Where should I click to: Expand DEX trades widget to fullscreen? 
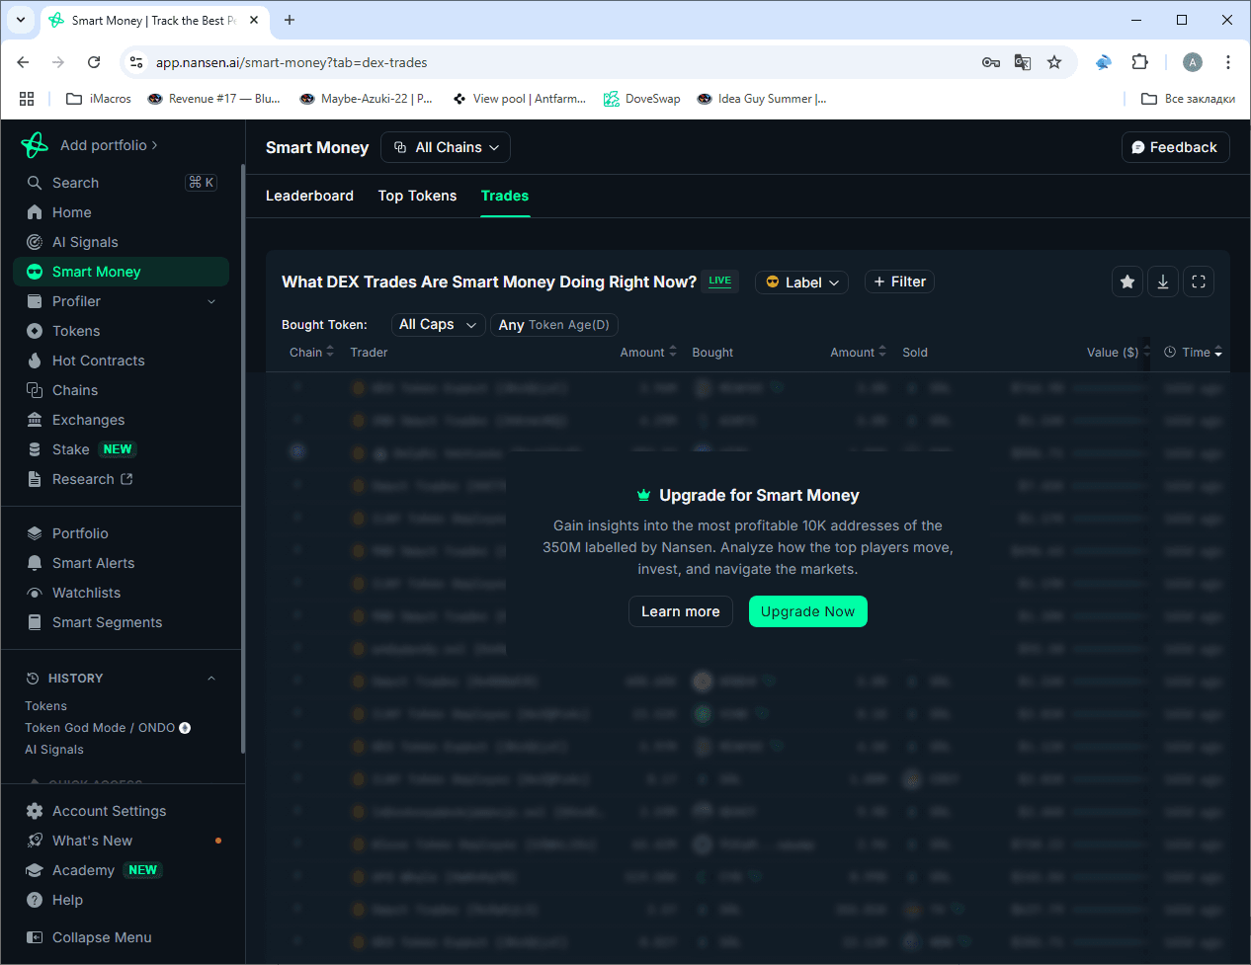(1199, 281)
